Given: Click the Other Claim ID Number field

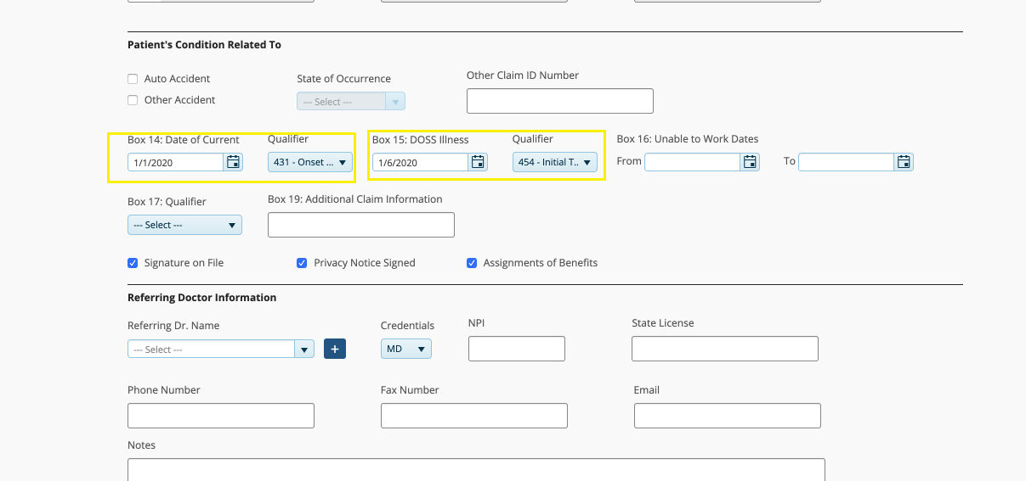Looking at the screenshot, I should [x=560, y=101].
